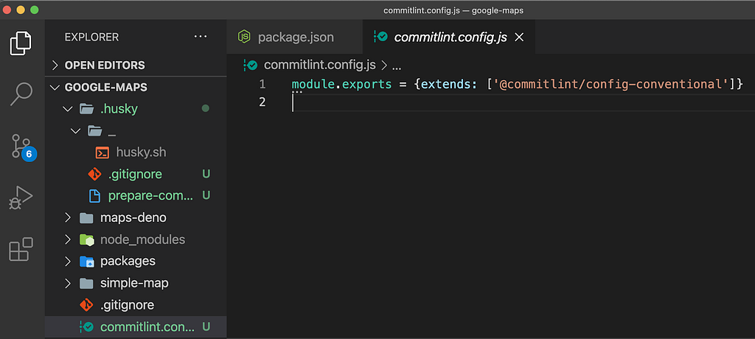Expand the Open Editors section
Screen dimensions: 755x339
55,66
